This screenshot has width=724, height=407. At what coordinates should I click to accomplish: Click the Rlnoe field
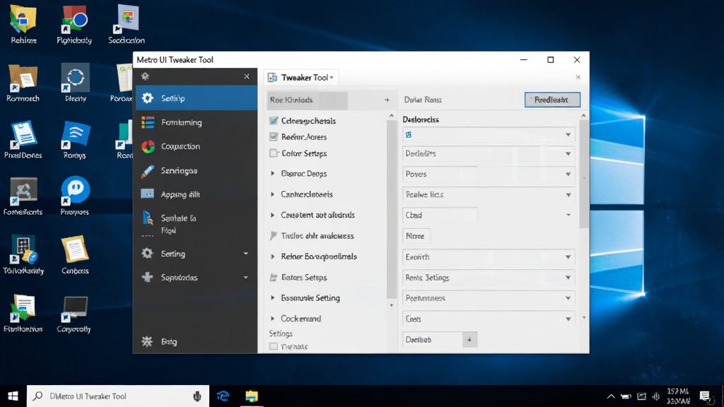(x=416, y=236)
